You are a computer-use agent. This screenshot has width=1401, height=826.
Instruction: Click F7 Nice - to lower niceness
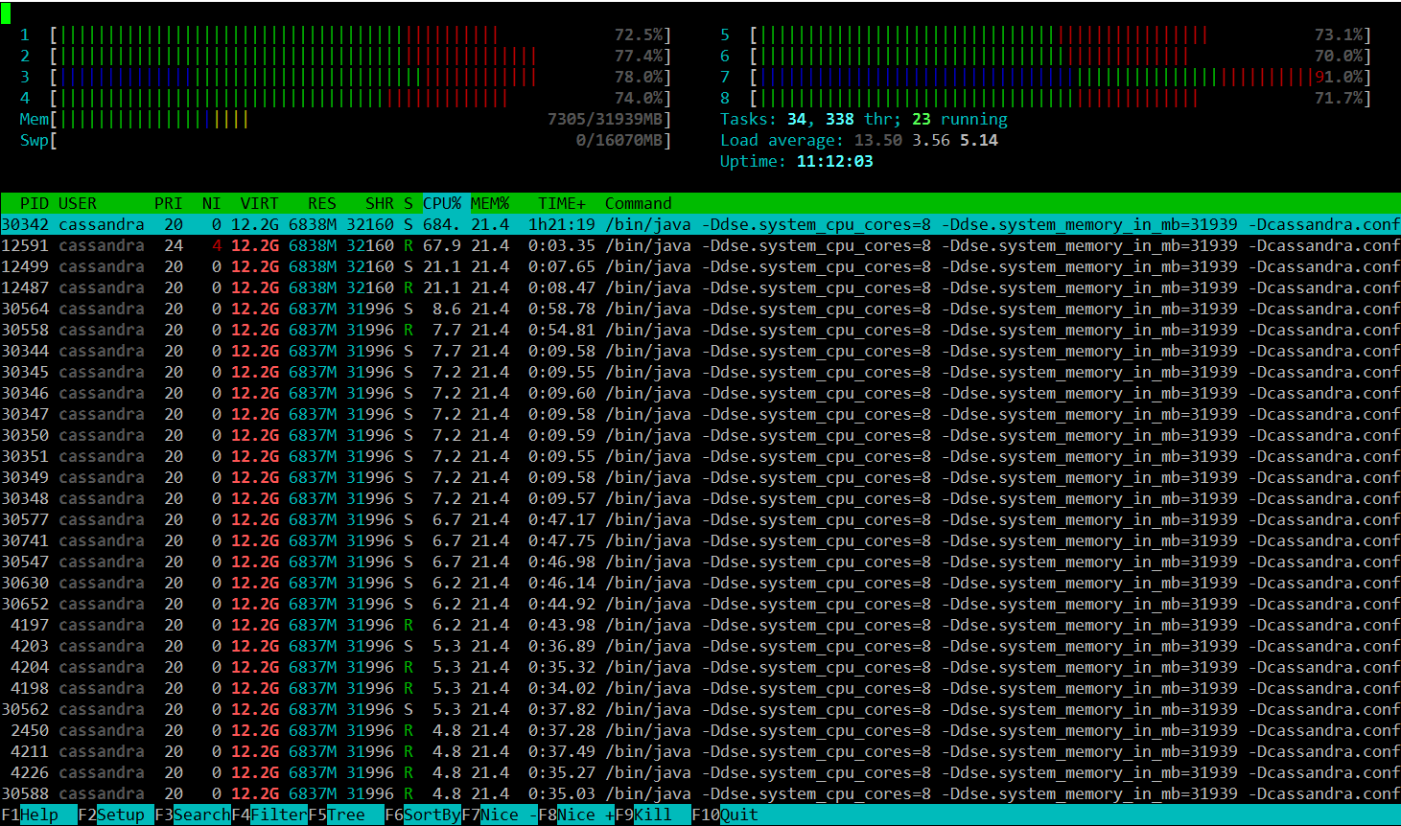pyautogui.click(x=499, y=815)
